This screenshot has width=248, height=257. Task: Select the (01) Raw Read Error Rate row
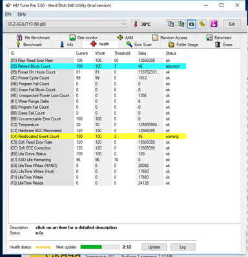98,61
